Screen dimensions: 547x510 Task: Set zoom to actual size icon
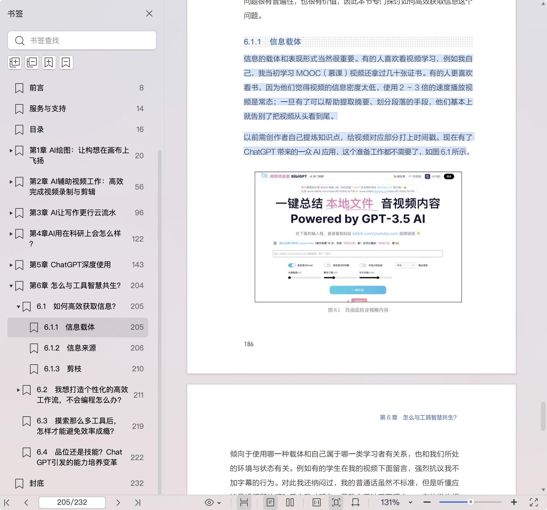(317, 502)
